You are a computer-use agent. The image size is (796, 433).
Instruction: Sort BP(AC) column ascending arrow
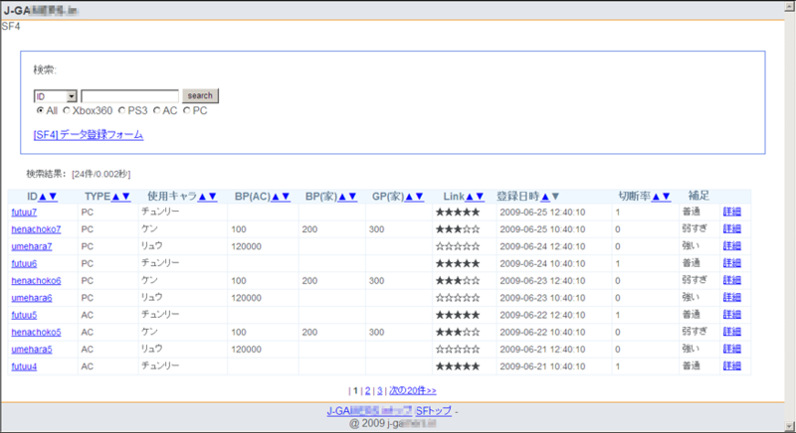276,197
